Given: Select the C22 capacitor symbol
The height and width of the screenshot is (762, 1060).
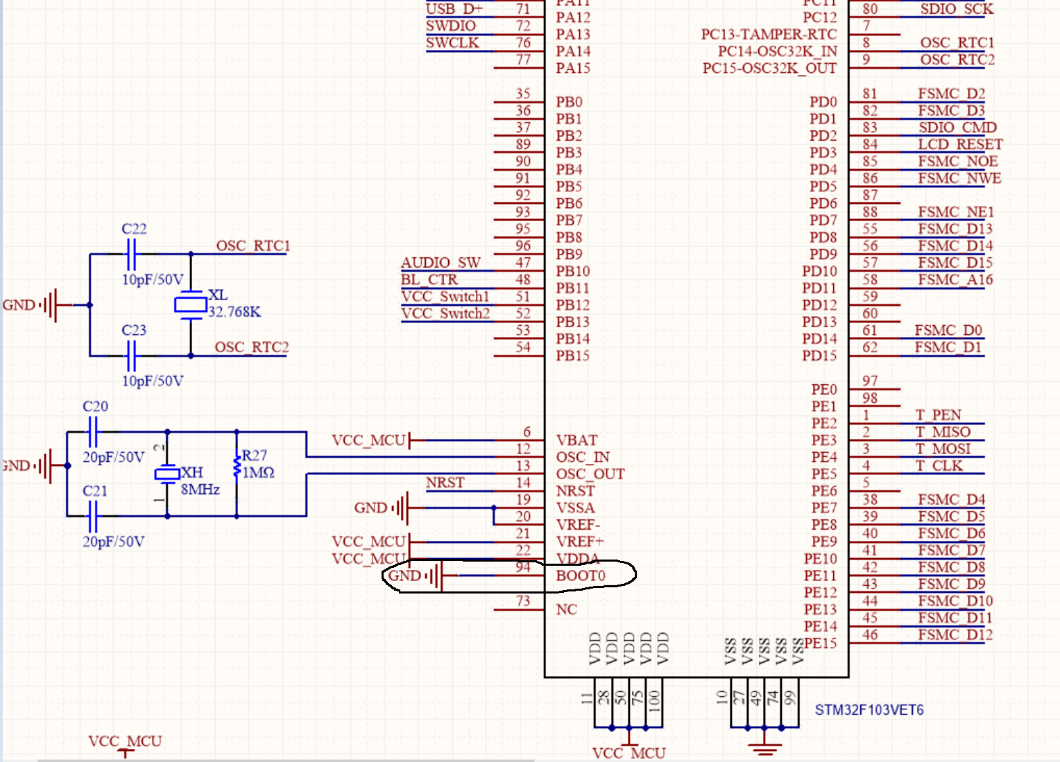Looking at the screenshot, I should click(x=131, y=254).
